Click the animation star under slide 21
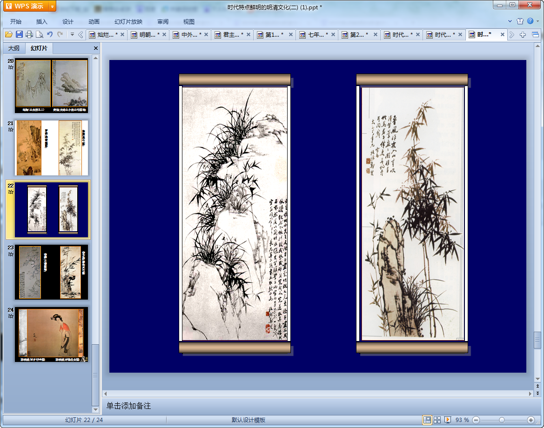This screenshot has width=544, height=428. (x=11, y=130)
